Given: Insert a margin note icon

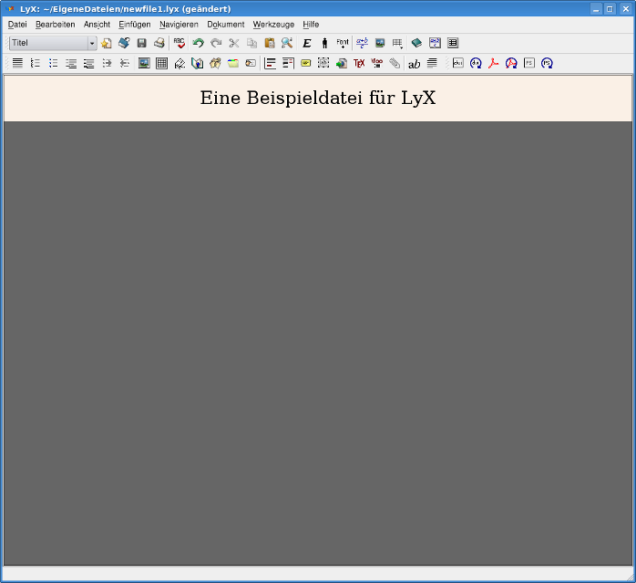Looking at the screenshot, I should (x=288, y=63).
